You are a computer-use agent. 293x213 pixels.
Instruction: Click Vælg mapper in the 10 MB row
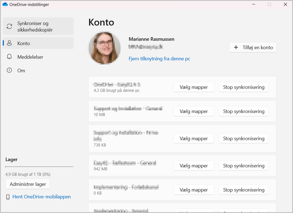pyautogui.click(x=194, y=111)
